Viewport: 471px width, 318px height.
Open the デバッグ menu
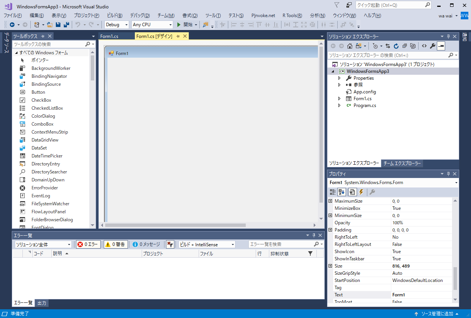tap(139, 16)
